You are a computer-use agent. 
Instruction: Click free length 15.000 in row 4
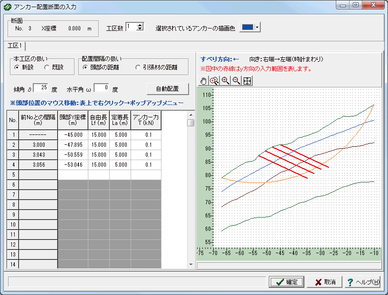99,164
